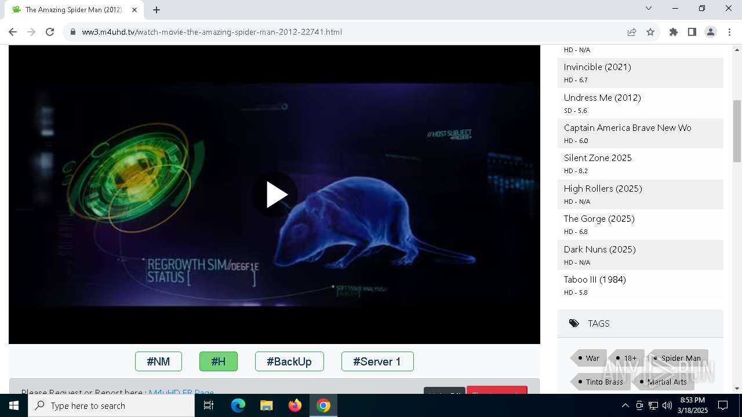Select the #NM server button
The image size is (742, 417).
[158, 361]
